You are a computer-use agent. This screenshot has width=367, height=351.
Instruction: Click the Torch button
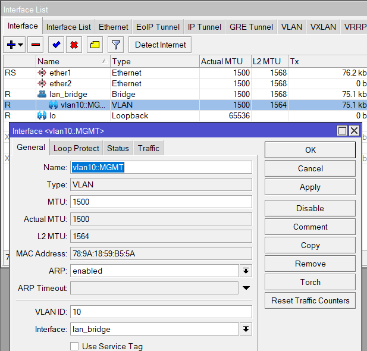pos(310,282)
